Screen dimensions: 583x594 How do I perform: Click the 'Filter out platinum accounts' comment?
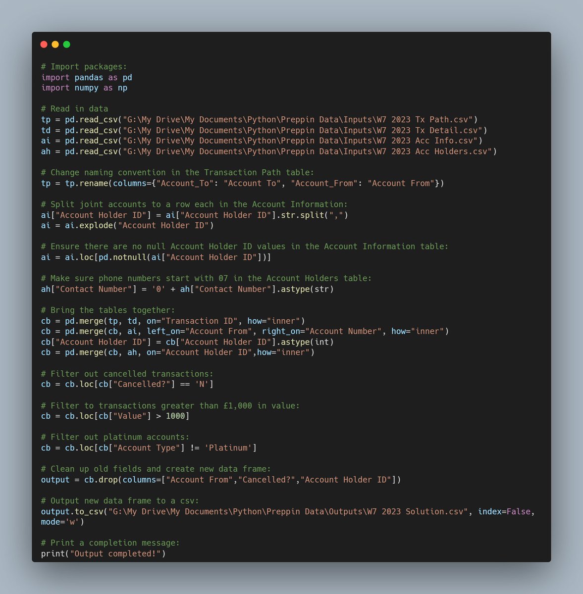(x=115, y=437)
